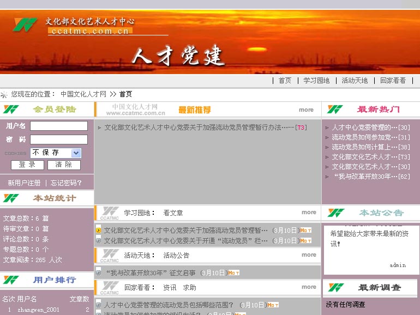Click the document icon beside 征文启事 article
Viewport: 420px width, 315px height.
pos(99,273)
